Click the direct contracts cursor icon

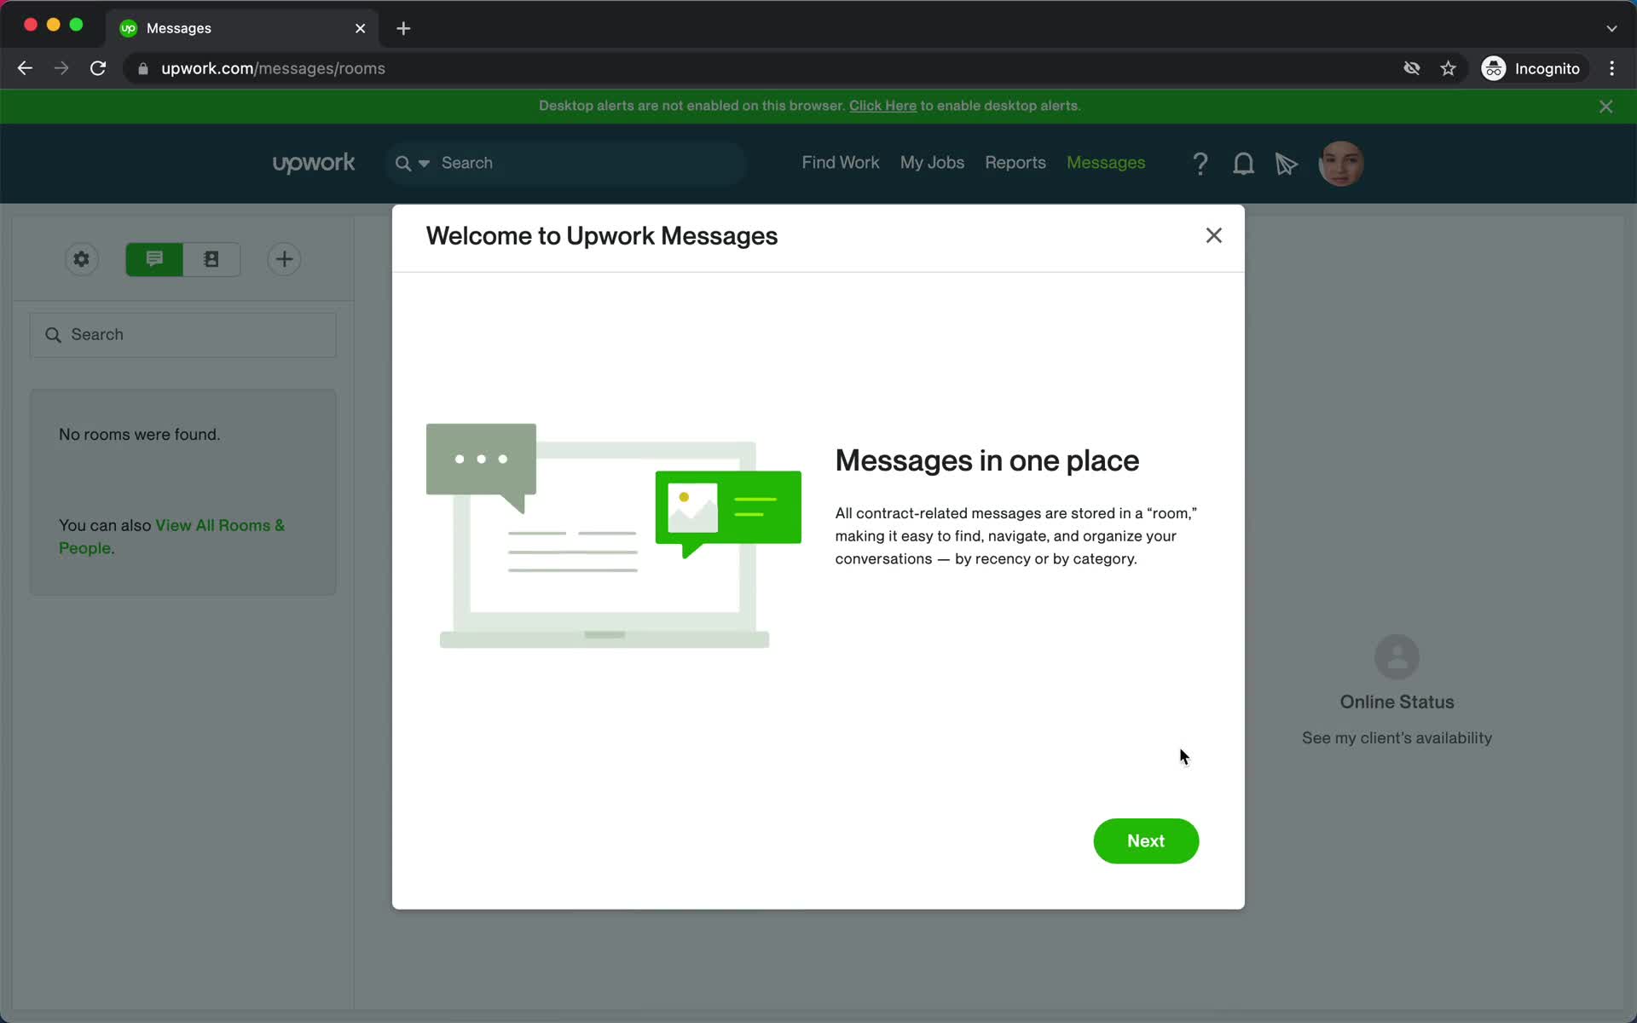(1287, 163)
